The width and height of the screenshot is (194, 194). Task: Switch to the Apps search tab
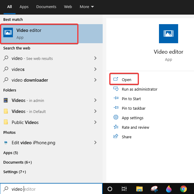click(24, 7)
